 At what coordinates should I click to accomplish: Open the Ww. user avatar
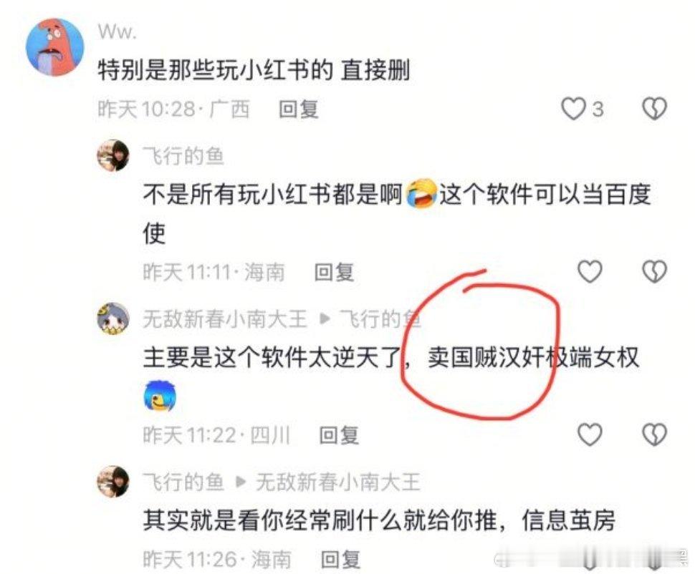click(x=54, y=47)
